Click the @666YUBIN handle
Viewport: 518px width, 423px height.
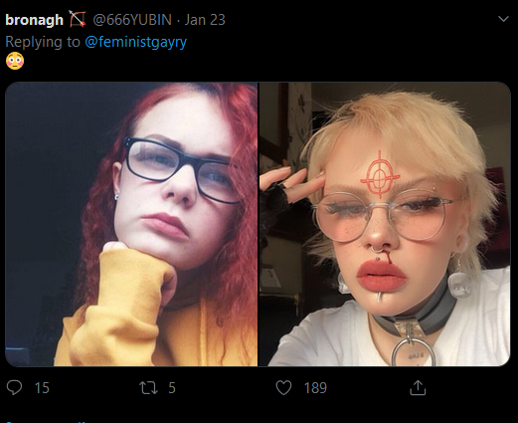click(x=132, y=20)
